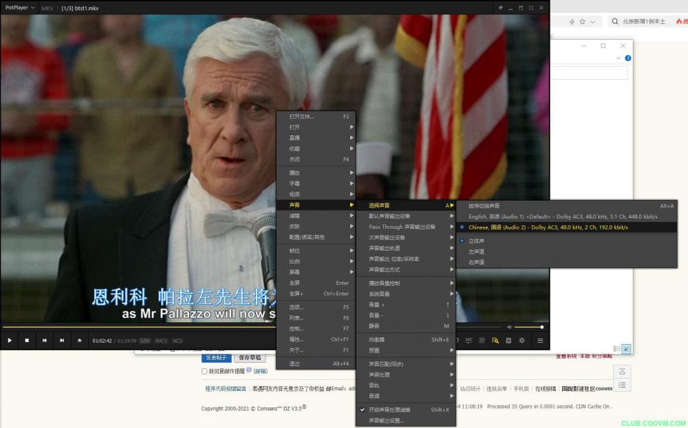Select English Audio 1 track
Image resolution: width=688 pixels, height=428 pixels.
[x=562, y=216]
